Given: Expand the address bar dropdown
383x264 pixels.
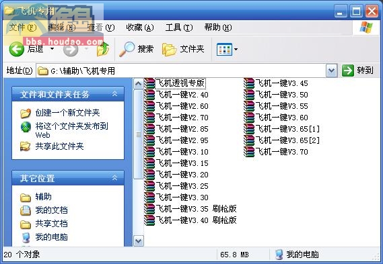Looking at the screenshot, I should point(331,71).
